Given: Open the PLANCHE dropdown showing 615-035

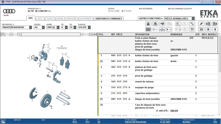Looking at the screenshot, I should (89, 27).
